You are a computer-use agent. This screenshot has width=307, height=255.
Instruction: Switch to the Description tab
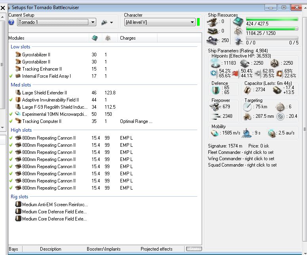pyautogui.click(x=51, y=249)
